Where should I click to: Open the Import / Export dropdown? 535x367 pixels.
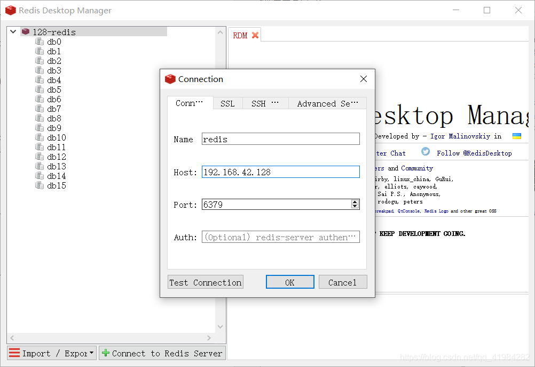pyautogui.click(x=52, y=353)
